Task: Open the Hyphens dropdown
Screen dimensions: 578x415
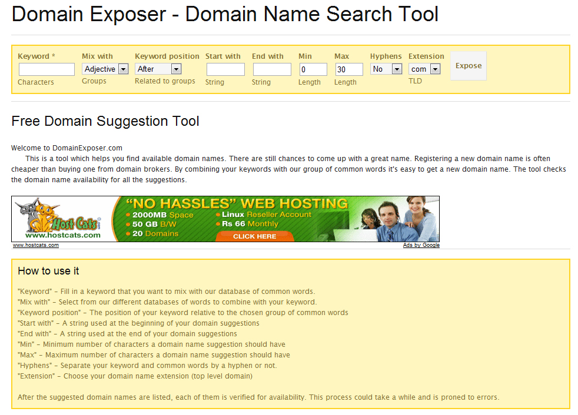Action: (x=386, y=69)
